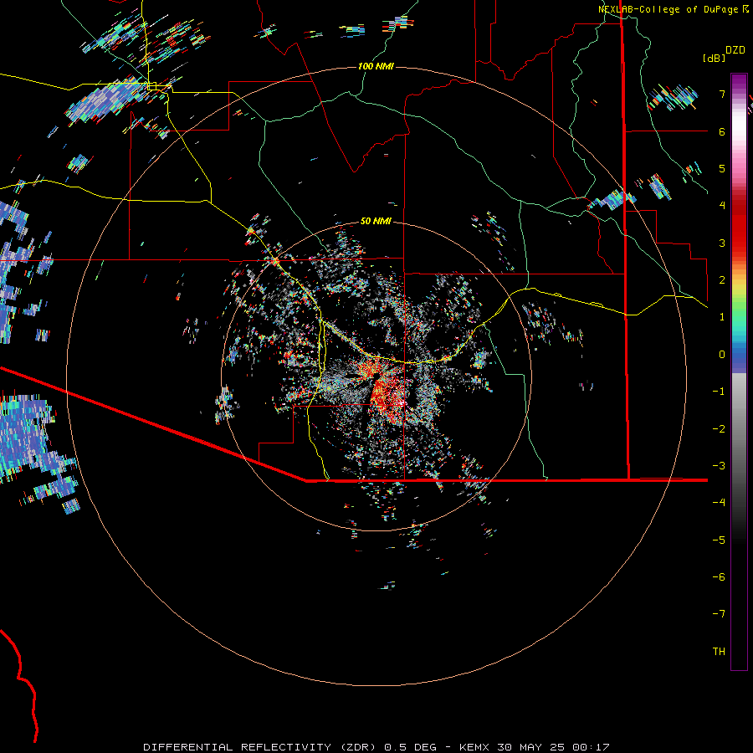The height and width of the screenshot is (753, 753).
Task: Click the 50 NMI range ring label
Action: 376,221
